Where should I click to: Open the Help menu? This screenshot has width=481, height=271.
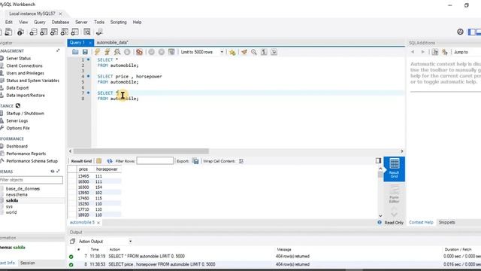click(x=137, y=22)
